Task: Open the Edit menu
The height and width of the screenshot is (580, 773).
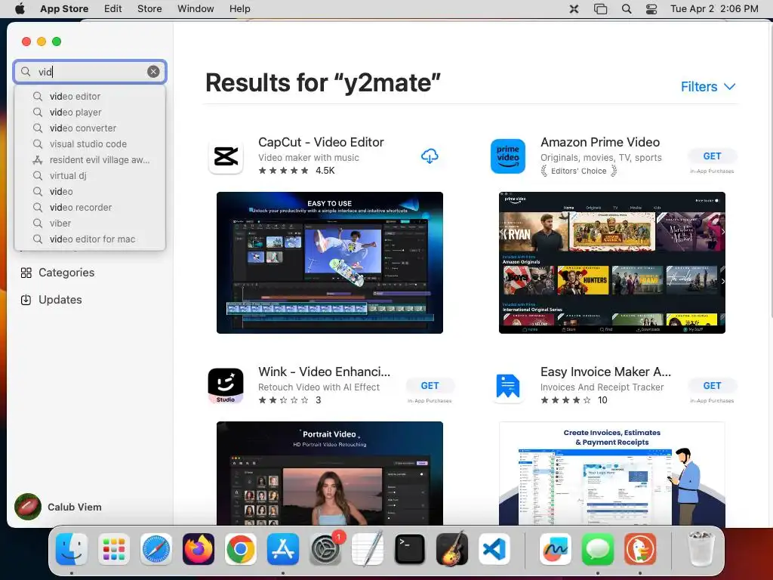Action: 113,9
